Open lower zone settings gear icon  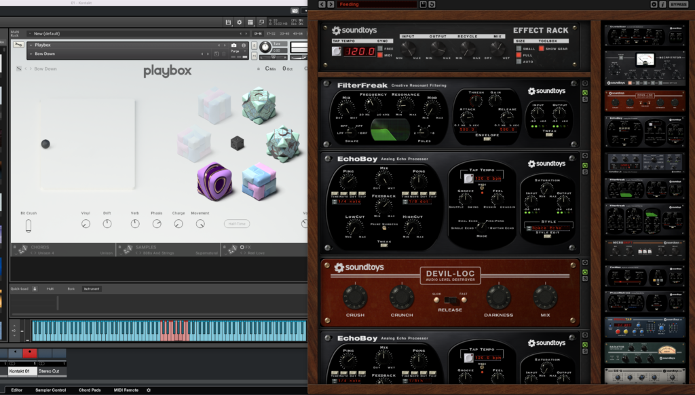tap(149, 390)
